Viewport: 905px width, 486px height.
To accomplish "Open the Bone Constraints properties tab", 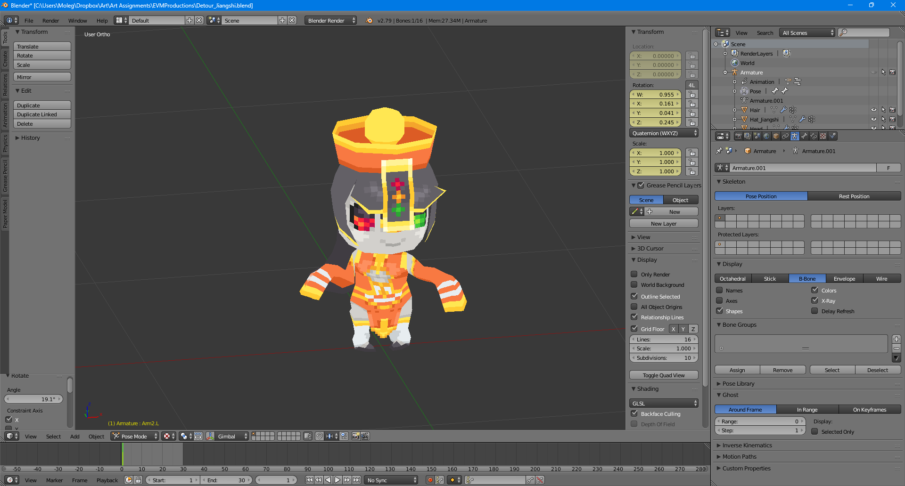I will tap(814, 136).
